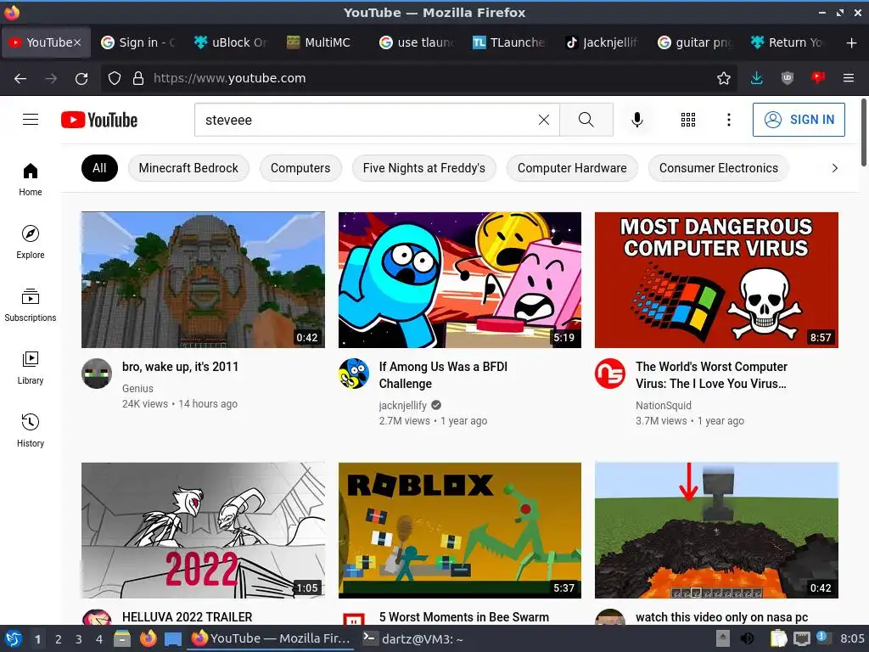Open Subscriptions in the sidebar
This screenshot has width=869, height=652.
pyautogui.click(x=31, y=305)
